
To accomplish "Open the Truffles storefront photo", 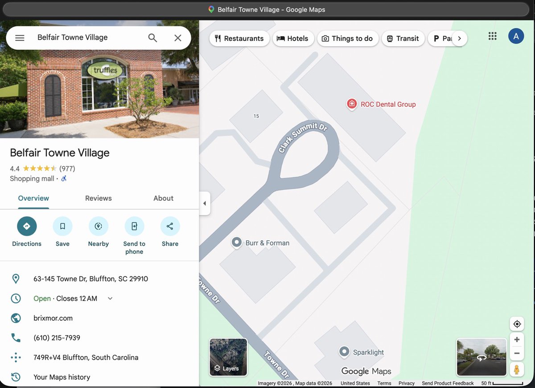I will [x=99, y=79].
